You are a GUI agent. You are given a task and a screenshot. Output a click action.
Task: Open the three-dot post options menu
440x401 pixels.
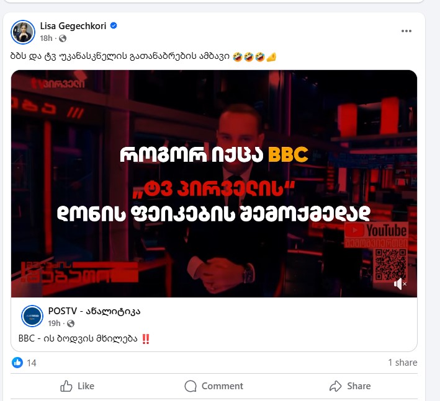[x=406, y=31]
